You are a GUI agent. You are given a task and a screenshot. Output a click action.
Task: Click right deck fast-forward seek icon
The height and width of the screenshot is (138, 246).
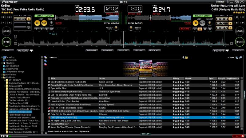243,23
